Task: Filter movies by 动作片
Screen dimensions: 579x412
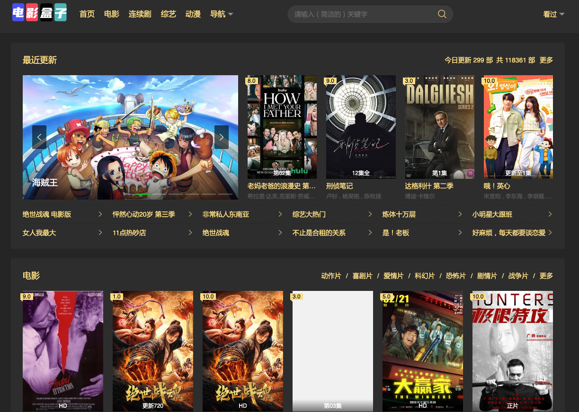Action: [331, 276]
